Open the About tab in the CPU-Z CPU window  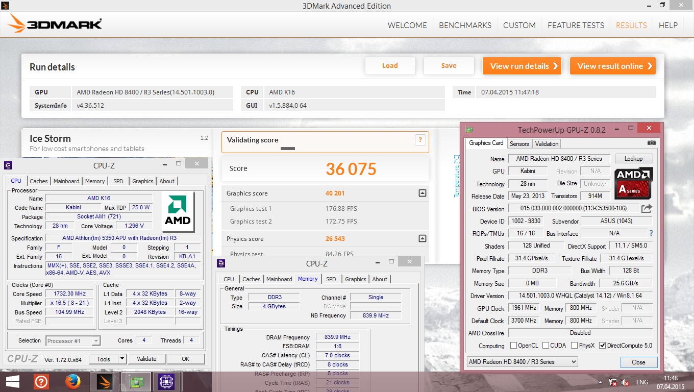167,181
